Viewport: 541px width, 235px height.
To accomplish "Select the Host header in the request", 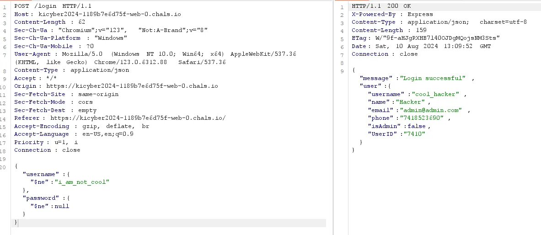I will coord(97,14).
